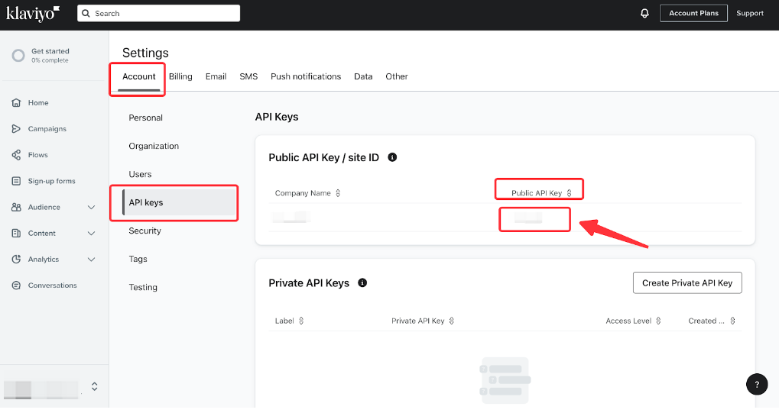
Task: Open the Testing settings section
Action: pos(143,287)
